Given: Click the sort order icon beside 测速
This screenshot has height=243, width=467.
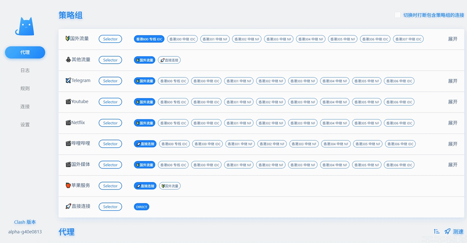Looking at the screenshot, I should tap(437, 231).
